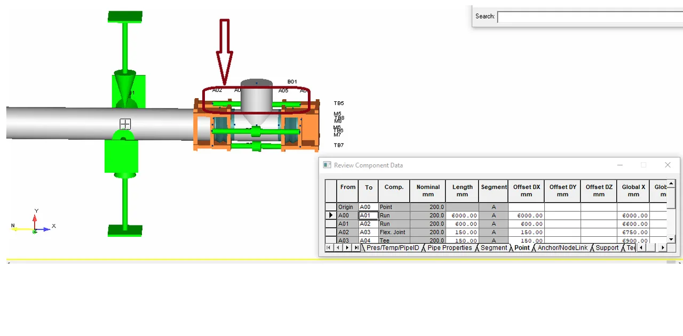This screenshot has height=336, width=683.
Task: Click the Search input field
Action: coord(590,17)
